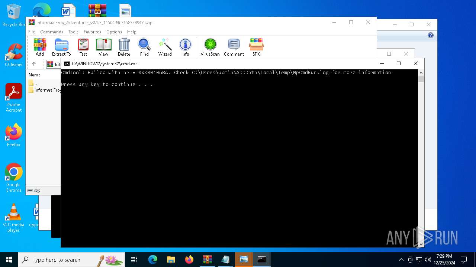Open the clock showing 7:29 PM
The height and width of the screenshot is (267, 476).
pos(444,260)
